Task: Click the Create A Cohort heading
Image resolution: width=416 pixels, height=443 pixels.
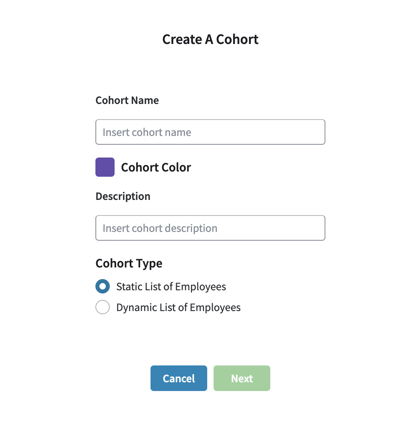Action: [210, 39]
